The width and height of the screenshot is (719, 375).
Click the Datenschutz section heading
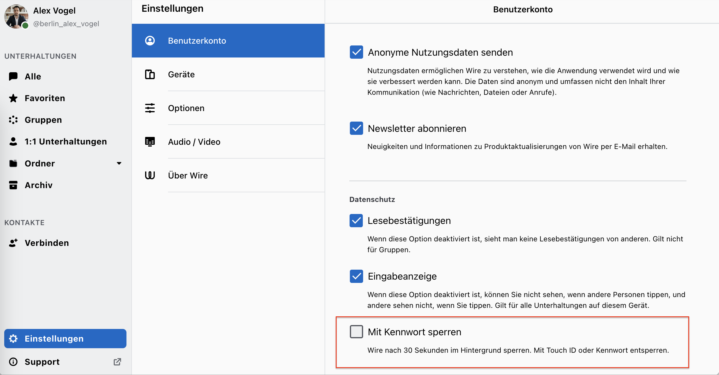(x=372, y=200)
